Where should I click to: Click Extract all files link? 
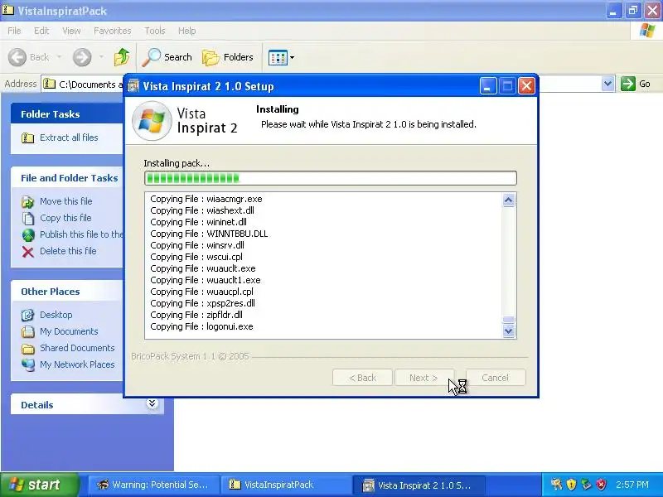(x=69, y=138)
